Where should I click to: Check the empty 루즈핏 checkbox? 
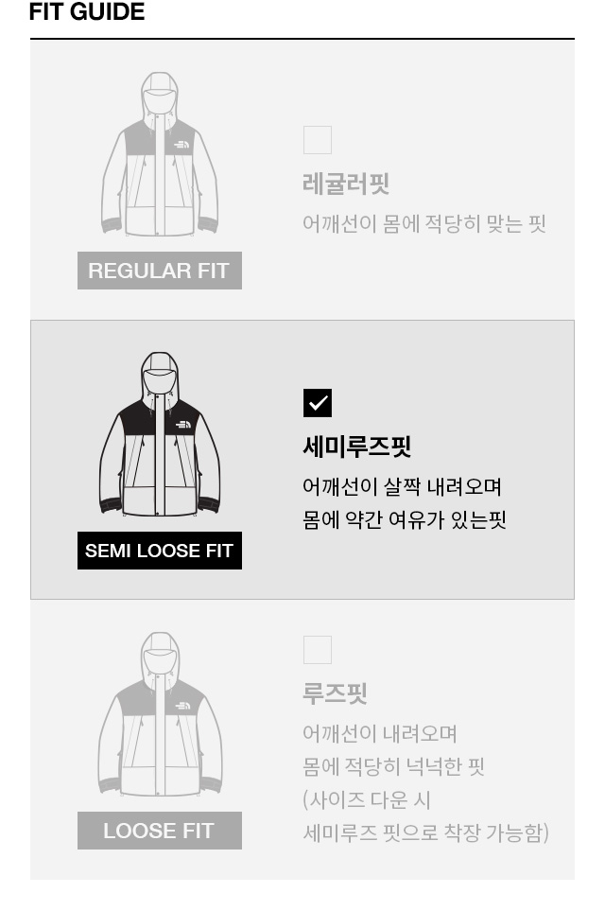318,650
